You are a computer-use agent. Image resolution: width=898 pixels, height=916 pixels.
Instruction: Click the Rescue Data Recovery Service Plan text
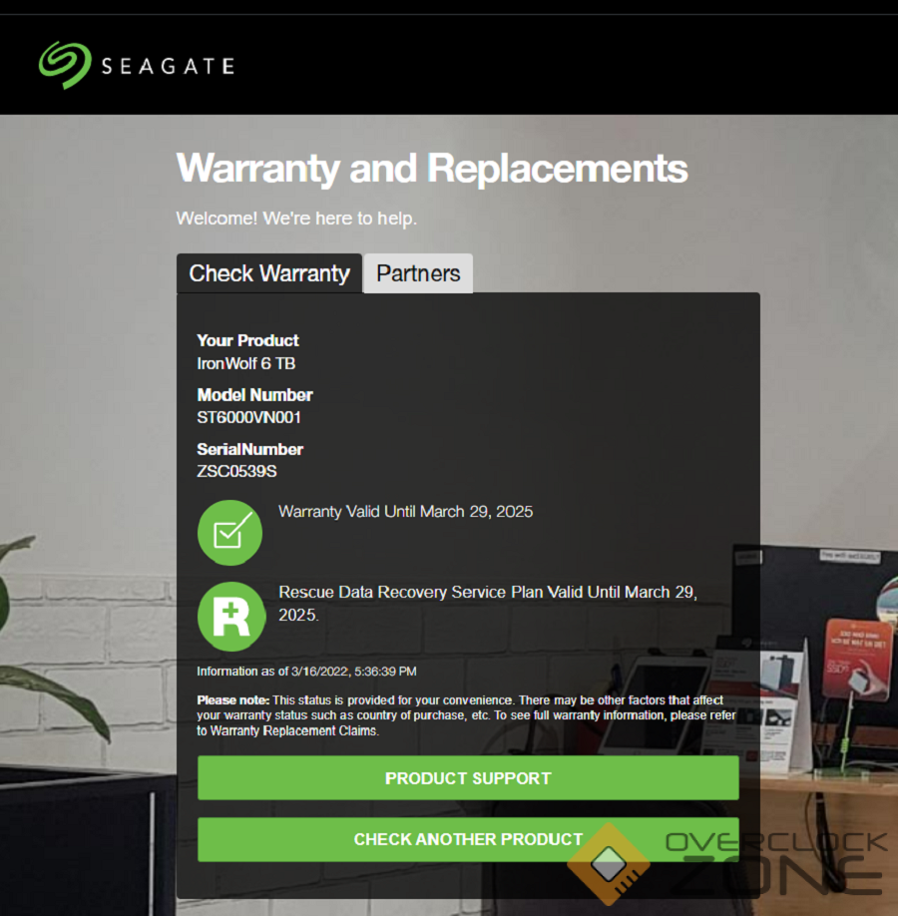point(488,603)
